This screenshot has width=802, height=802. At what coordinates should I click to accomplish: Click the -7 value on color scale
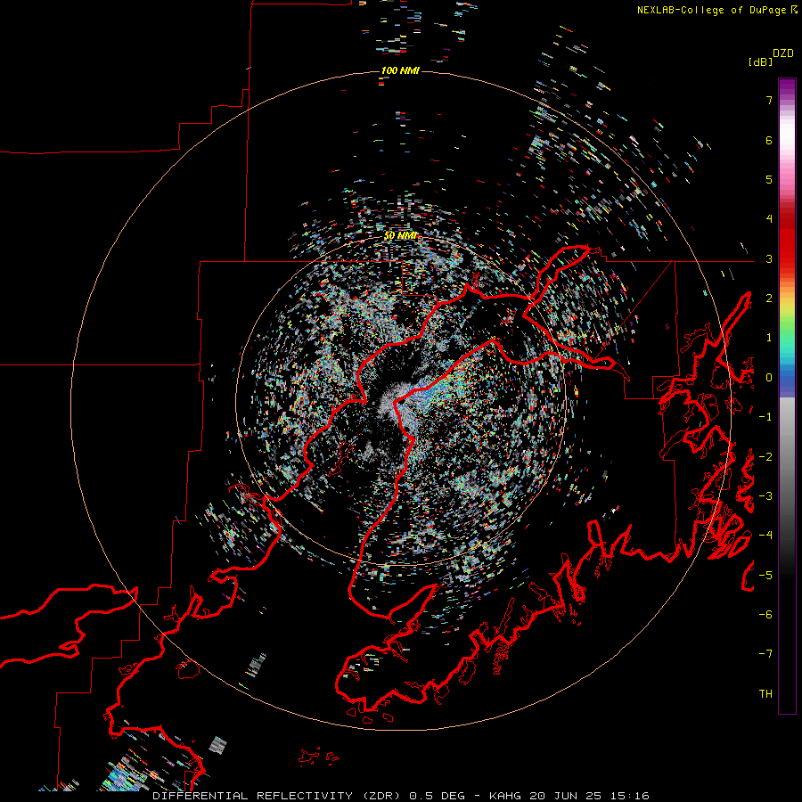[x=765, y=654]
